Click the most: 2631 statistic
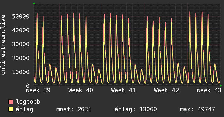 (74, 109)
